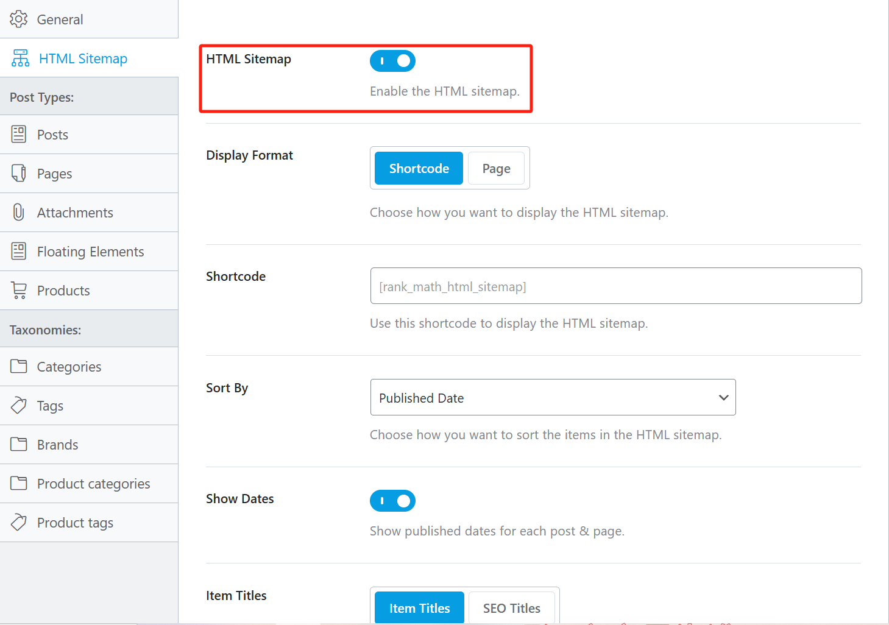This screenshot has width=889, height=625.
Task: Disable the HTML Sitemap toggle
Action: click(392, 61)
